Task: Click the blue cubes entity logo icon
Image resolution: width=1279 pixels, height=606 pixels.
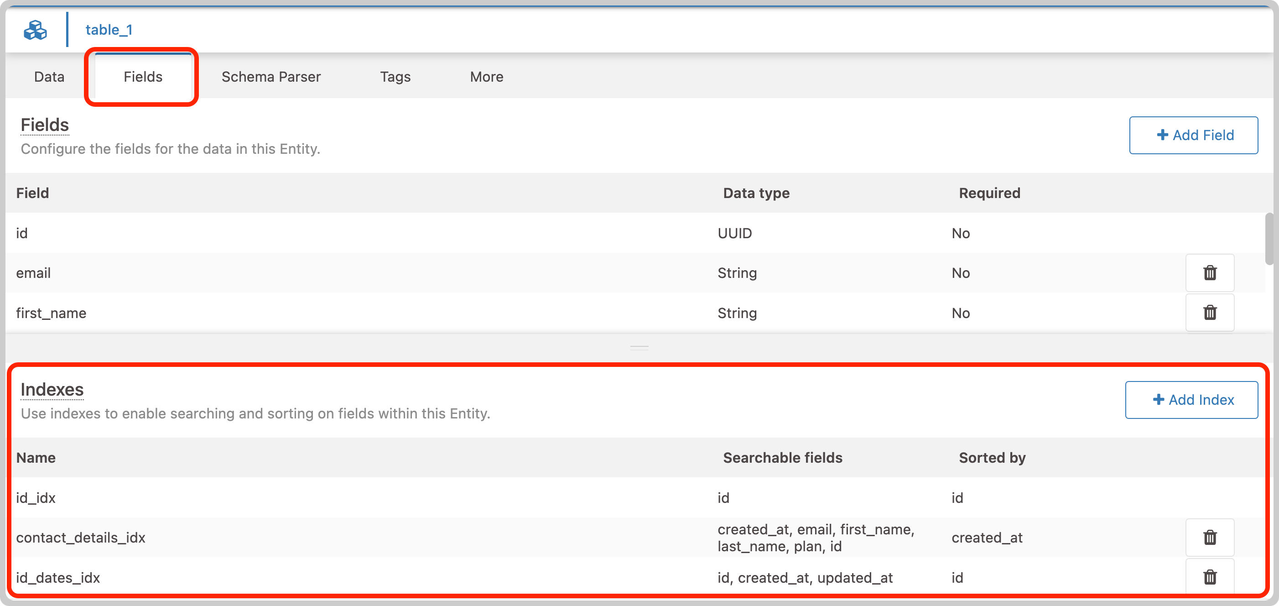Action: click(x=35, y=30)
